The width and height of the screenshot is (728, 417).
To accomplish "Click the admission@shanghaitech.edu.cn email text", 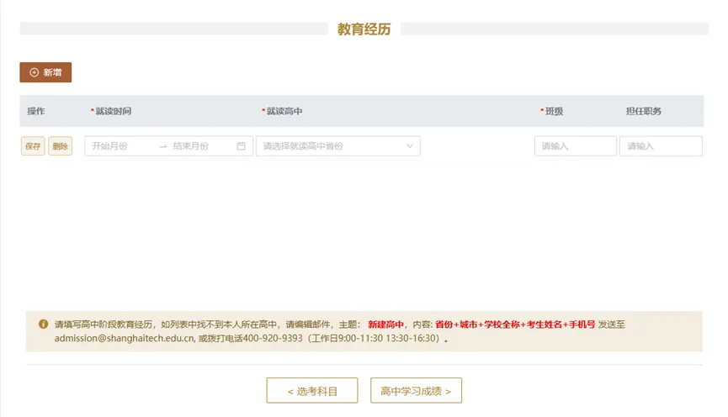I will (x=125, y=338).
